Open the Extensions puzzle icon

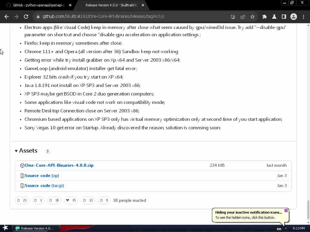[x=264, y=17]
